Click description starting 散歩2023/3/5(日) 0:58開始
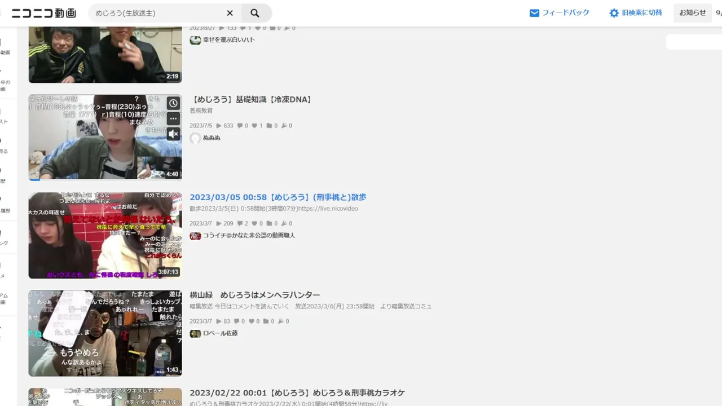The width and height of the screenshot is (722, 406). click(274, 209)
